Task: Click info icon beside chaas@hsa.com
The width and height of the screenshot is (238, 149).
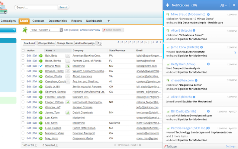Action: [x=196, y=80]
